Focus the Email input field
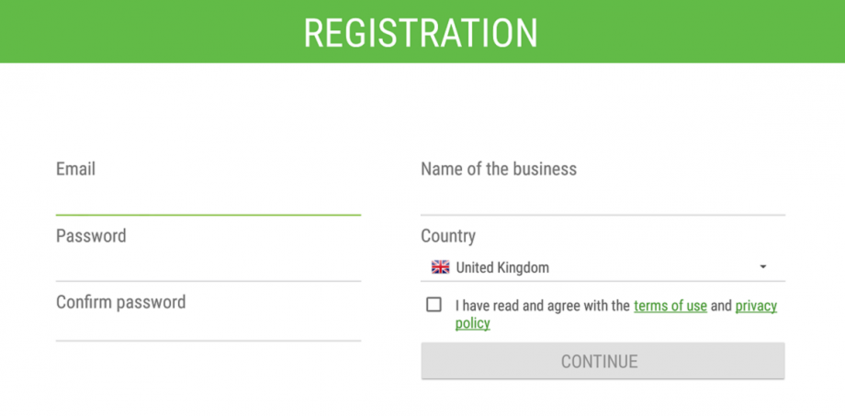This screenshot has width=845, height=416. tap(208, 198)
